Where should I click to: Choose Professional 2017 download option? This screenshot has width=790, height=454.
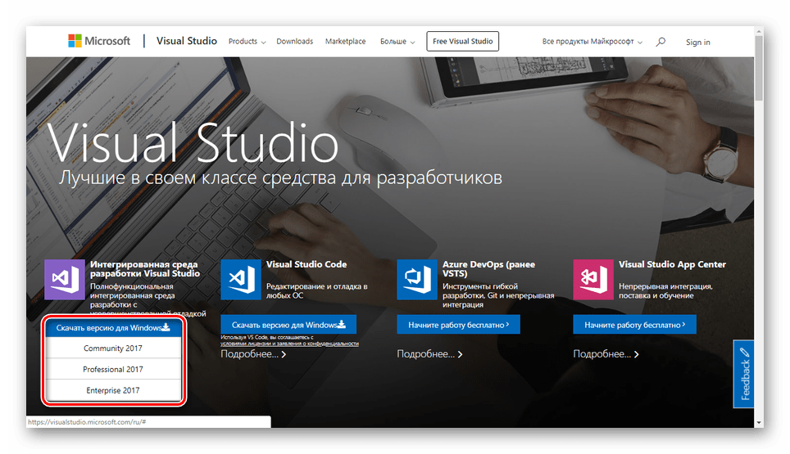pyautogui.click(x=112, y=370)
